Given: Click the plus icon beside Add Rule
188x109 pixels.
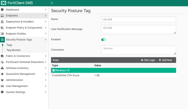Looking at the screenshot, I should coord(160,60).
